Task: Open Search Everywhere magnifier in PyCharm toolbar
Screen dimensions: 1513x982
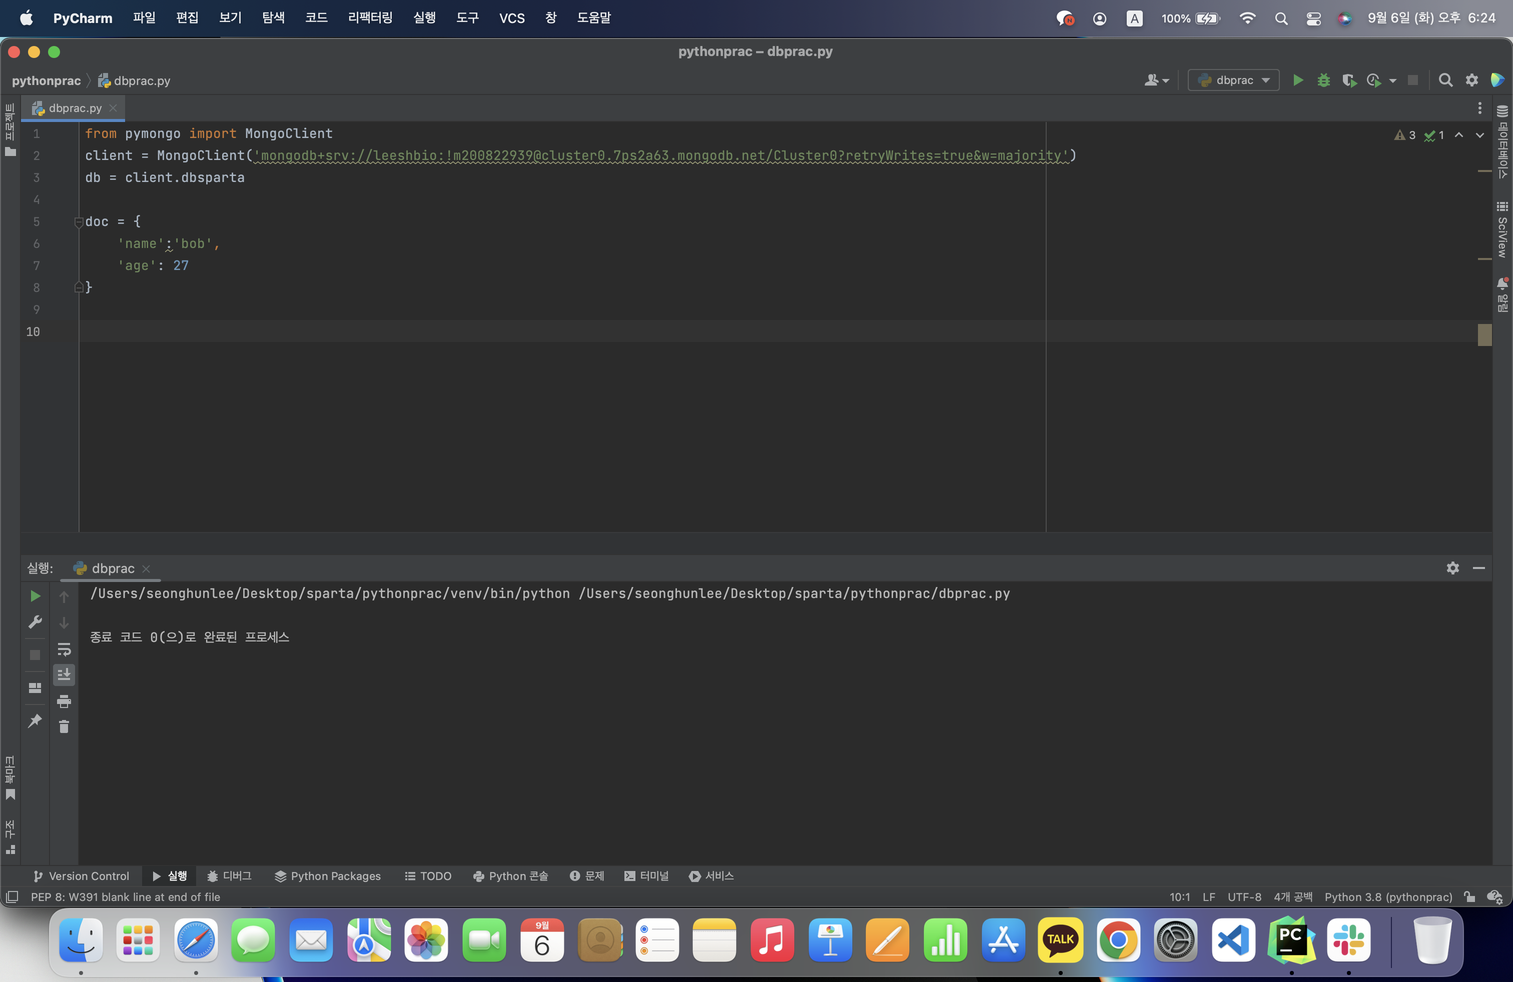Action: click(x=1445, y=80)
